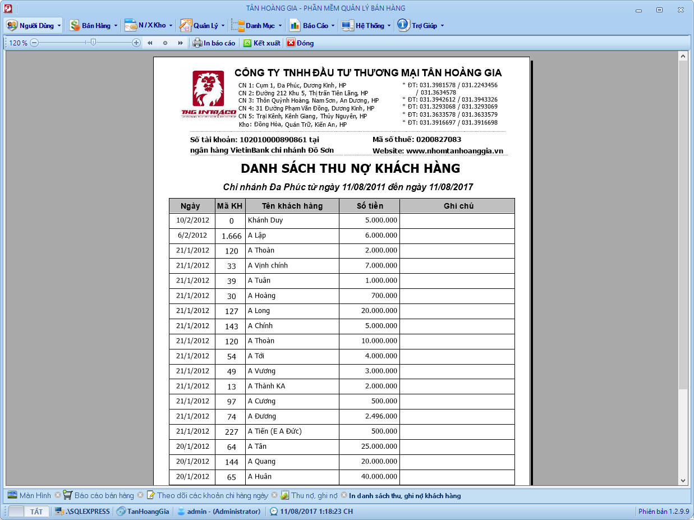Image resolution: width=694 pixels, height=520 pixels.
Task: Click the admin (Administrator) user label
Action: tap(223, 511)
